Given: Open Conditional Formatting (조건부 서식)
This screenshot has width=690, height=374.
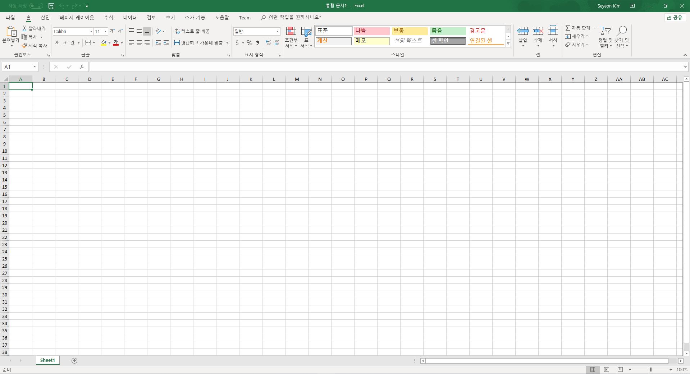Looking at the screenshot, I should (x=291, y=37).
